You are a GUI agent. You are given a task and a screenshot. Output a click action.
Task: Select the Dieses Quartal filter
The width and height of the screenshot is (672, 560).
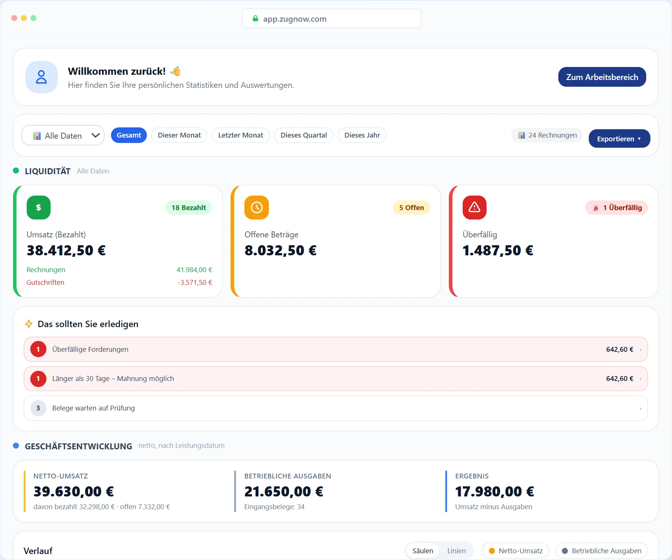303,135
